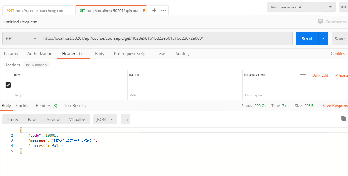Select the Preview view mode
Viewport: 348px width, 176px height.
click(53, 120)
